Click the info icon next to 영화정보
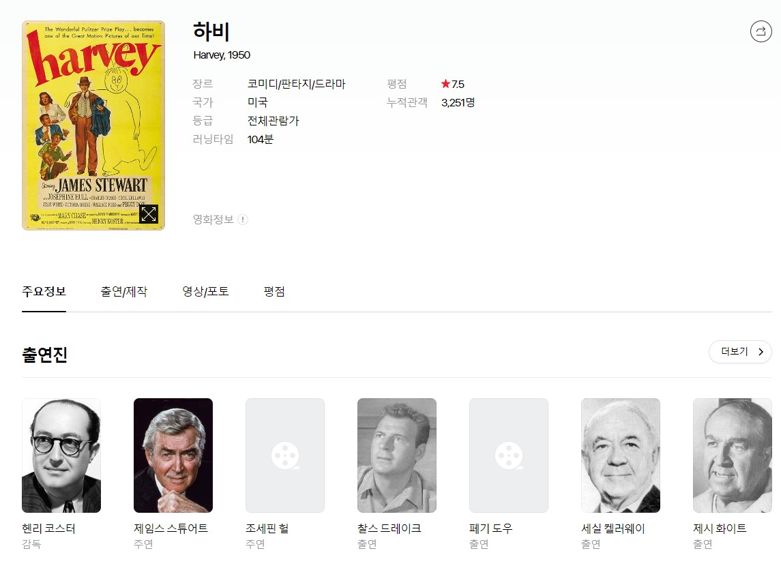The height and width of the screenshot is (568, 781). pyautogui.click(x=243, y=220)
